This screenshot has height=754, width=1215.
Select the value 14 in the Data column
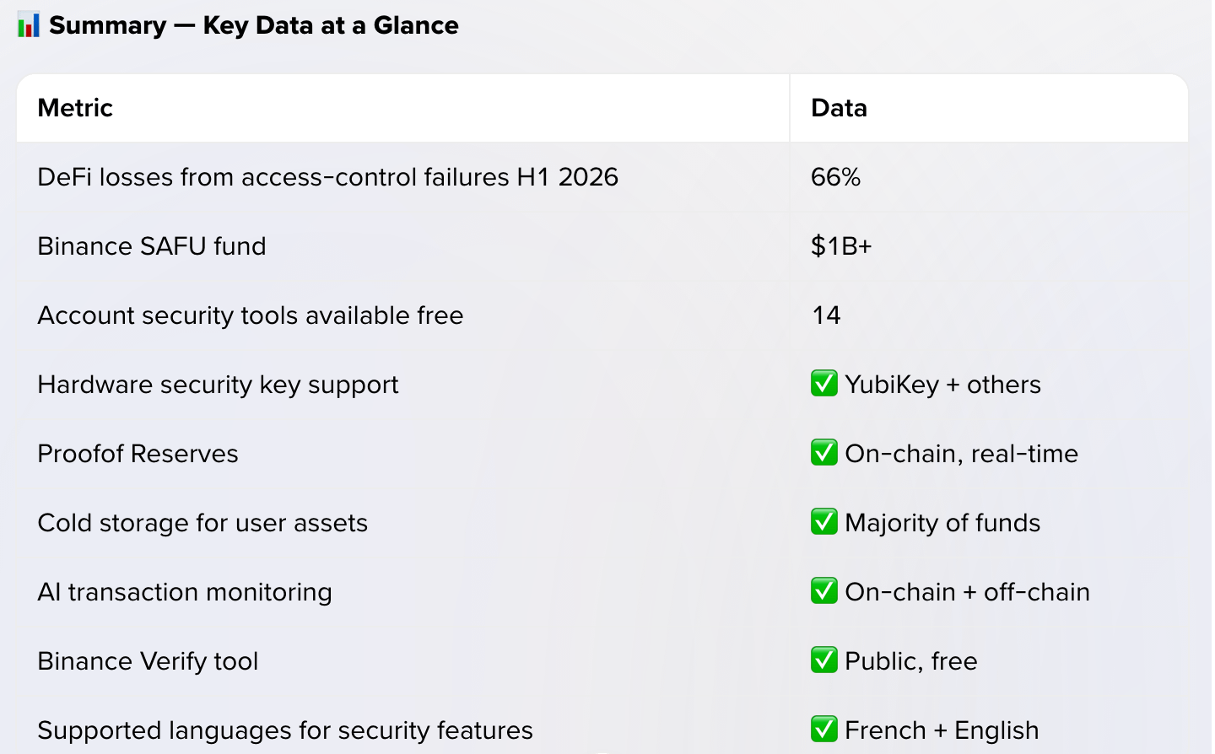[x=826, y=315]
